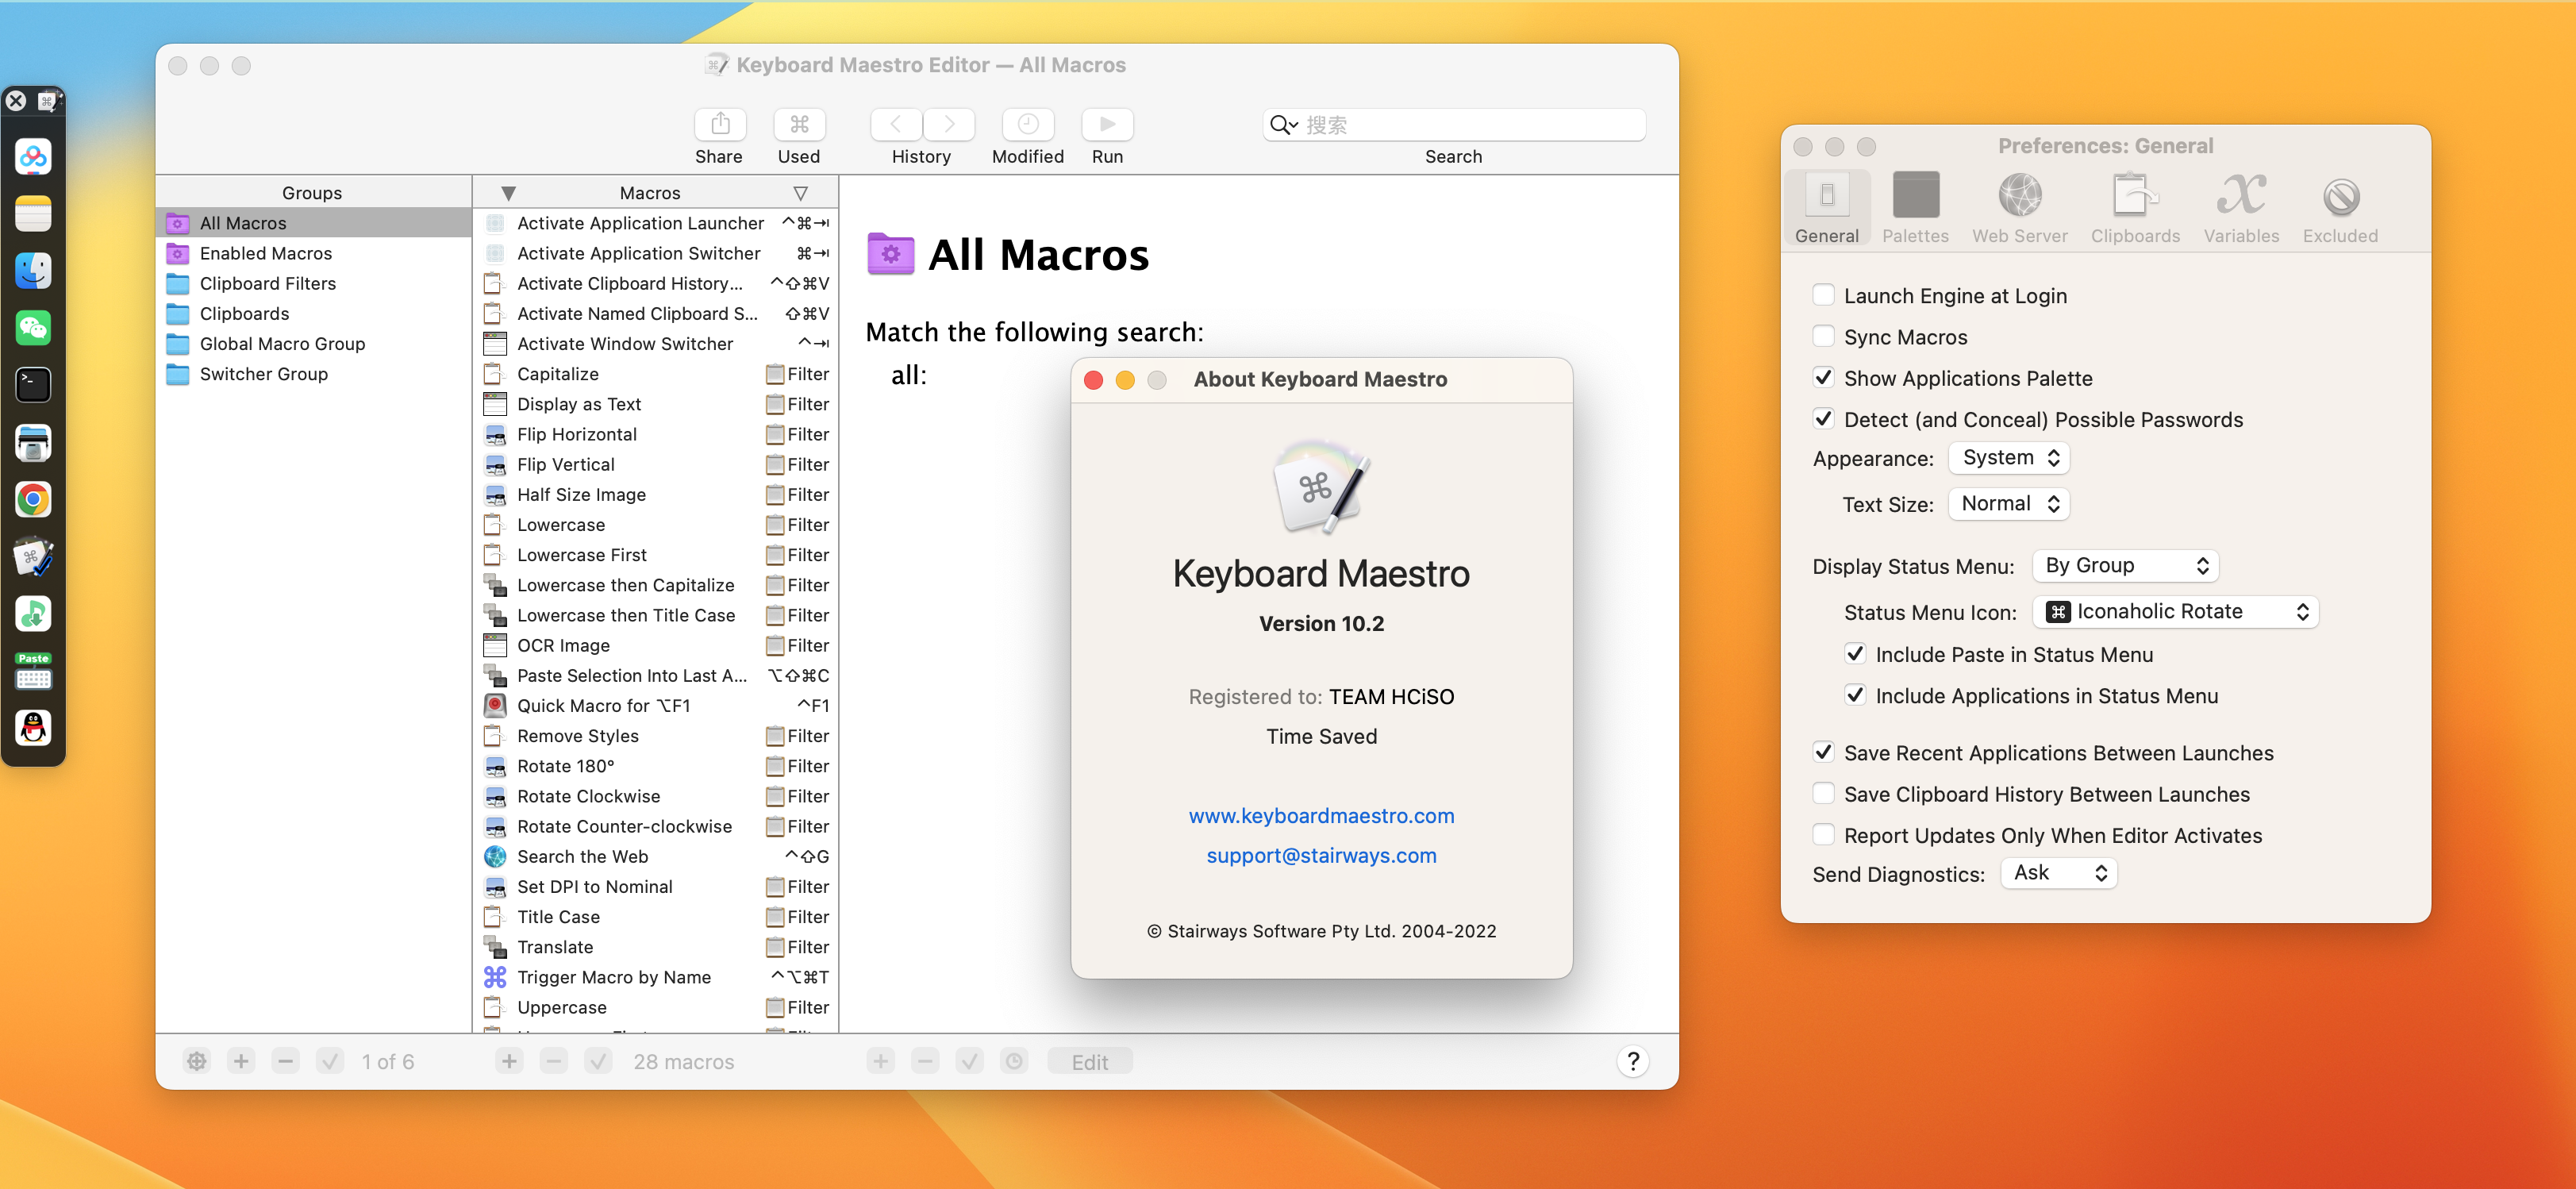Open the Appearance System dropdown
Image resolution: width=2576 pixels, height=1189 pixels.
pyautogui.click(x=2009, y=458)
